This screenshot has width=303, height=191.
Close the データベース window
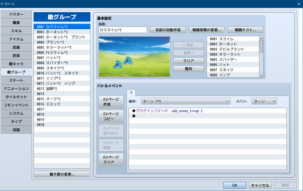point(299,4)
